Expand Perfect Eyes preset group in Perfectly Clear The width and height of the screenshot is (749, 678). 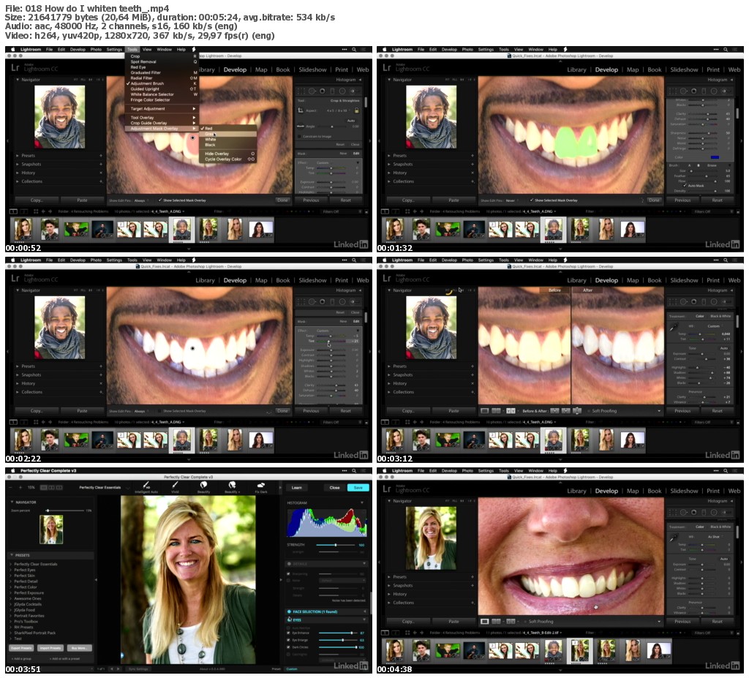(11, 570)
